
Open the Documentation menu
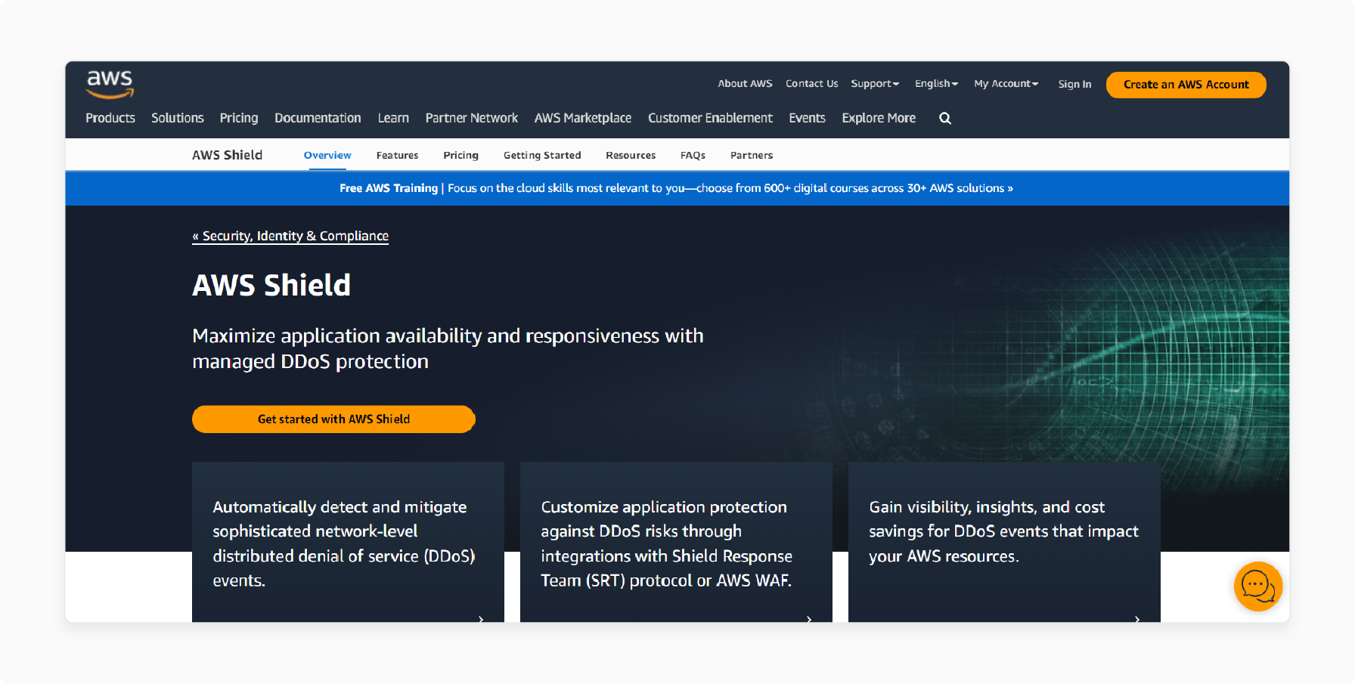coord(318,118)
